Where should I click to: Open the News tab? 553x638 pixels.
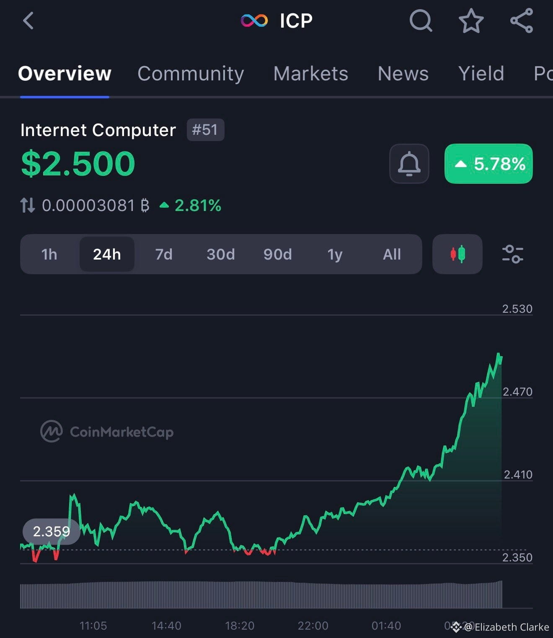coord(403,74)
